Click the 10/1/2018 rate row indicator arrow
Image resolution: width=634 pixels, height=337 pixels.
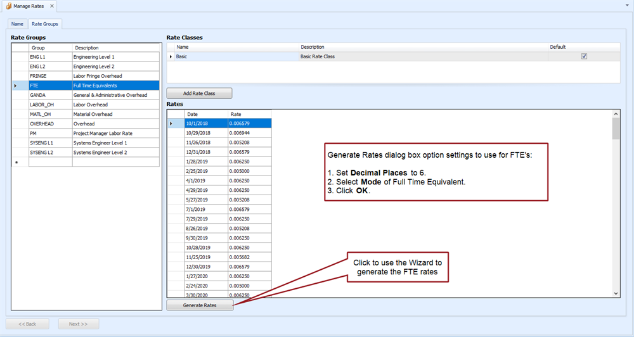170,123
